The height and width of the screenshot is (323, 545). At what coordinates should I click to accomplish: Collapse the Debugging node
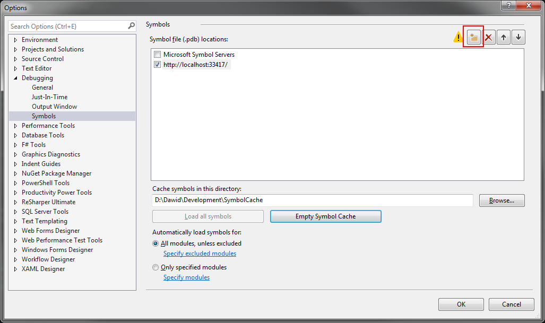[x=15, y=78]
